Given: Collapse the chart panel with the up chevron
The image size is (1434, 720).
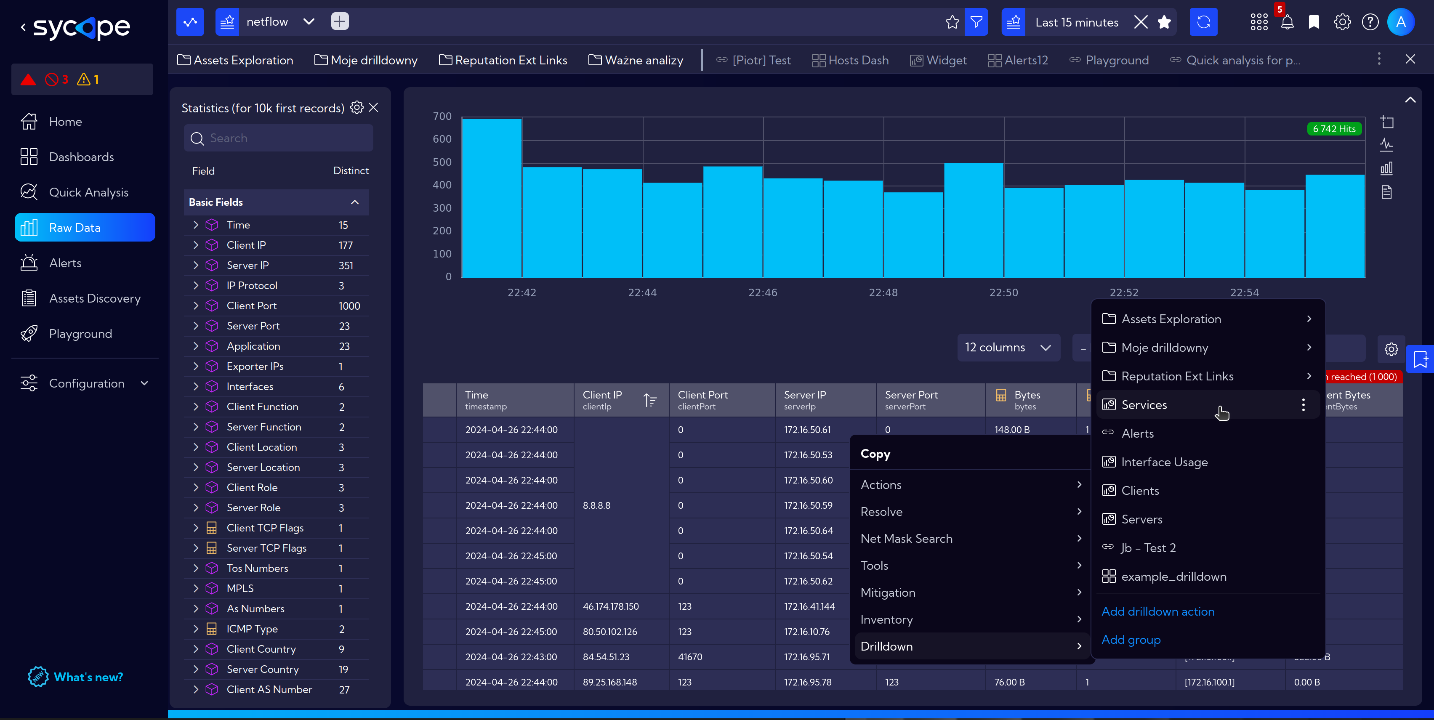Looking at the screenshot, I should point(1410,100).
